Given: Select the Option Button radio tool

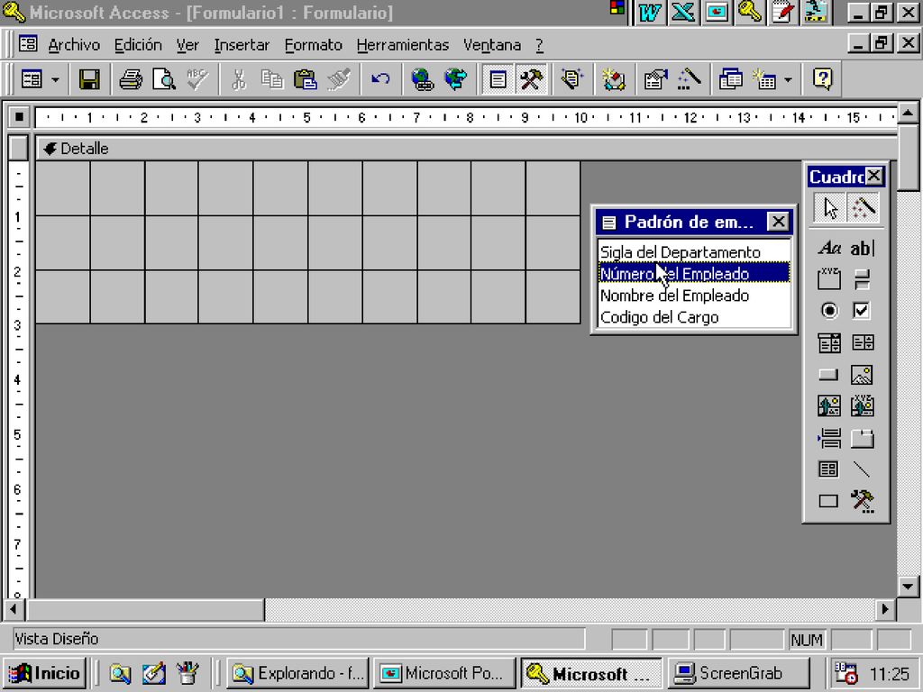Looking at the screenshot, I should click(x=829, y=311).
